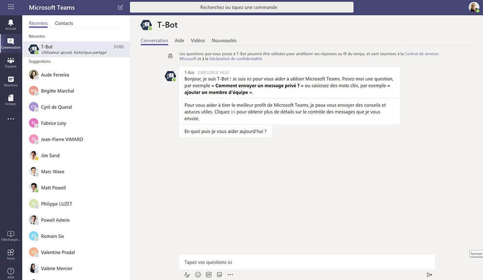Open the emoji picker under the message box
This screenshot has height=280, width=483.
(198, 274)
